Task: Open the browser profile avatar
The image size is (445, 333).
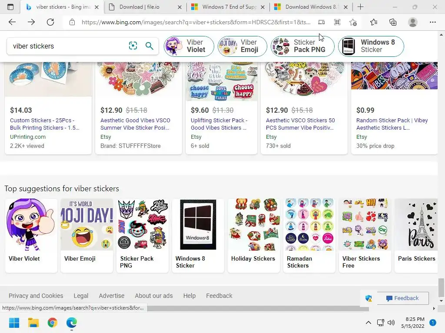Action: tap(413, 22)
